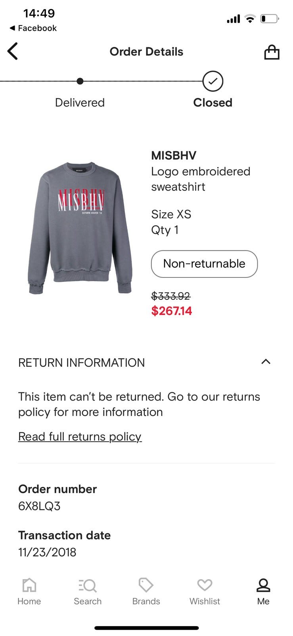Select the Brands tab label
This screenshot has width=293, height=636.
pyautogui.click(x=146, y=601)
